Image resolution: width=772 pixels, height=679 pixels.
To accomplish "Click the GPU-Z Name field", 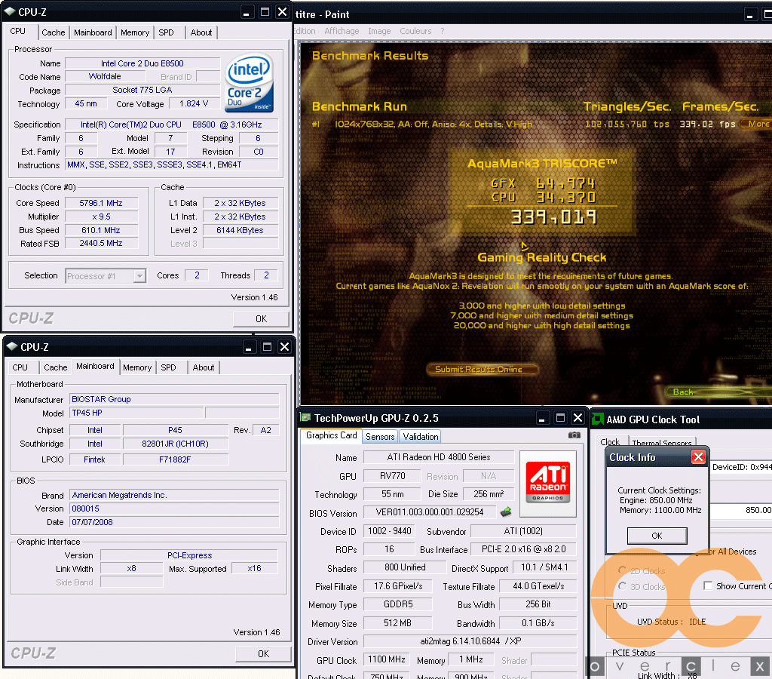I will pyautogui.click(x=439, y=457).
